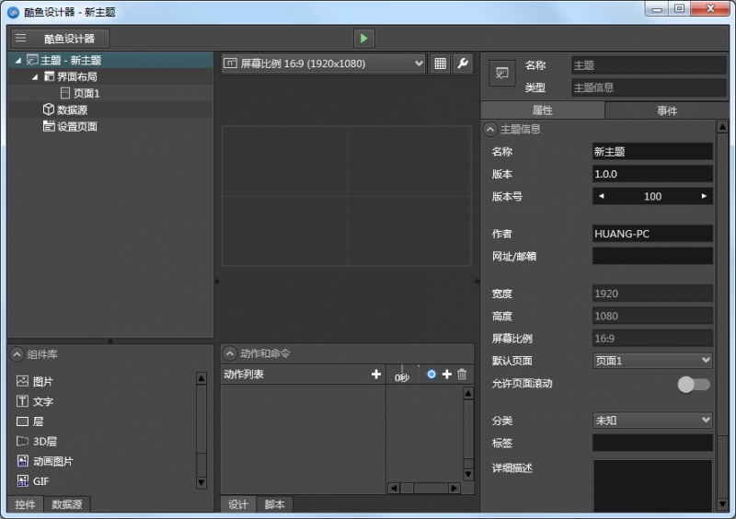Pick the 3D层 component in library
The image size is (736, 519).
pyautogui.click(x=23, y=442)
